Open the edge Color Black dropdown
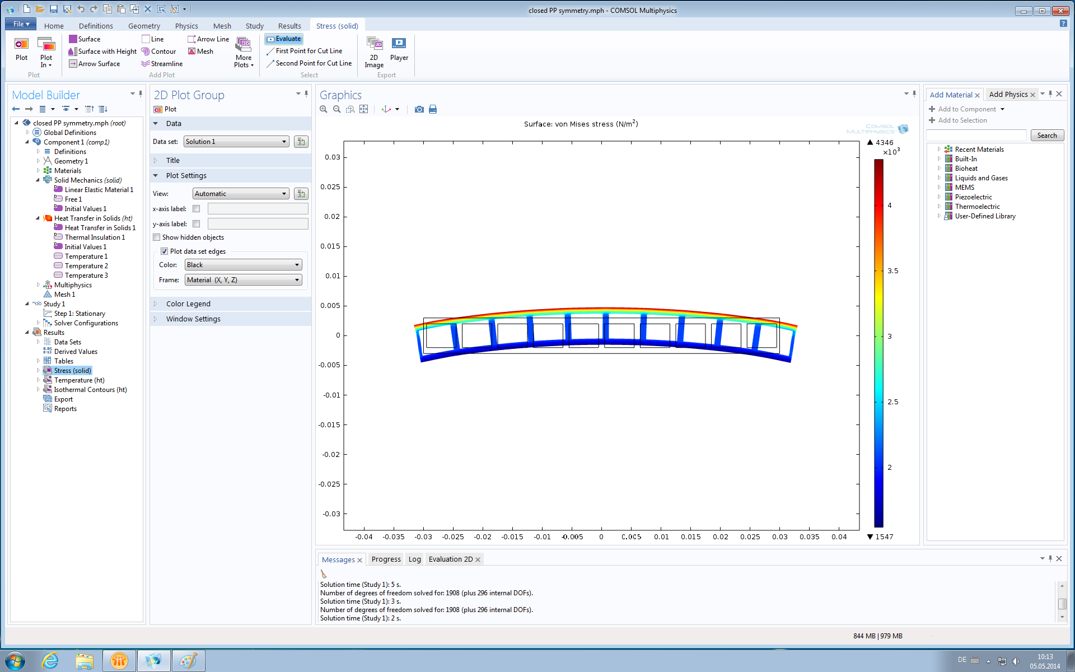The width and height of the screenshot is (1075, 672). 243,265
